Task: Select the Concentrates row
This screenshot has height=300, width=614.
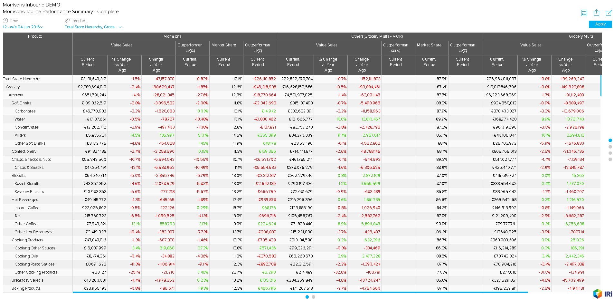Action: click(x=302, y=127)
